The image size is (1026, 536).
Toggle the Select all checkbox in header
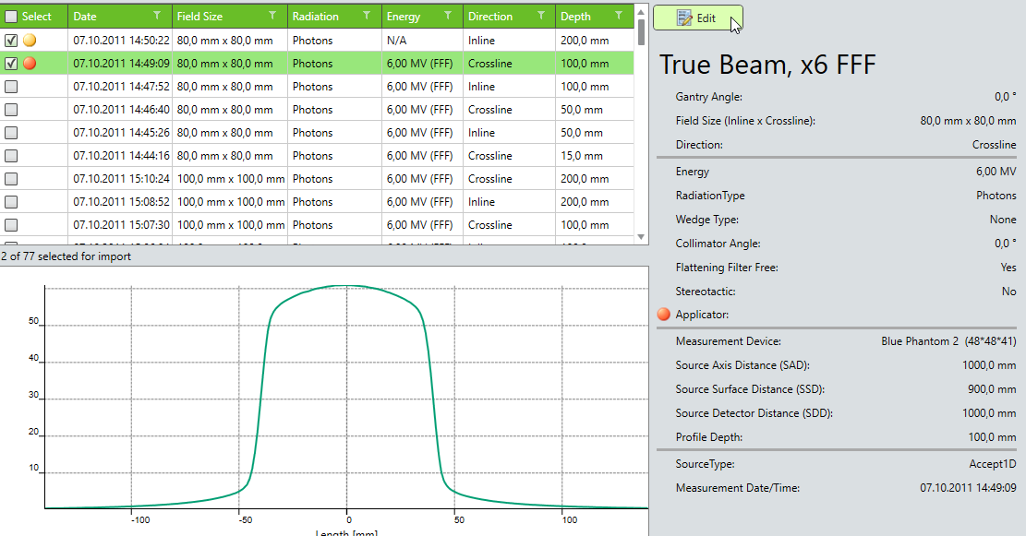(x=11, y=17)
